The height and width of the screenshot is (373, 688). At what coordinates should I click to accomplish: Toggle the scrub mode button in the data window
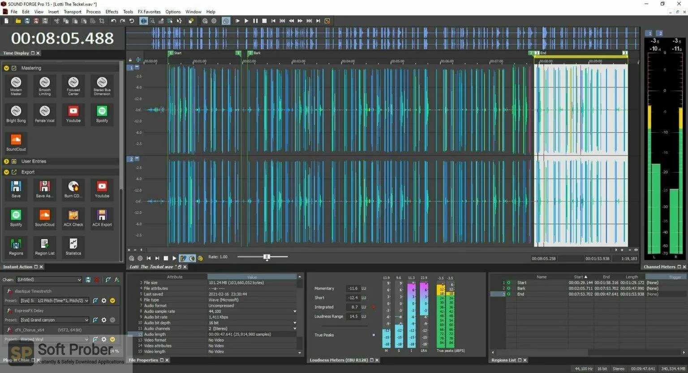192,258
